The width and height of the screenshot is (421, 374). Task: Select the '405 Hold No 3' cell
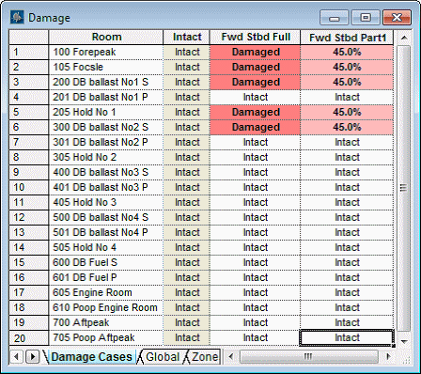(x=106, y=202)
